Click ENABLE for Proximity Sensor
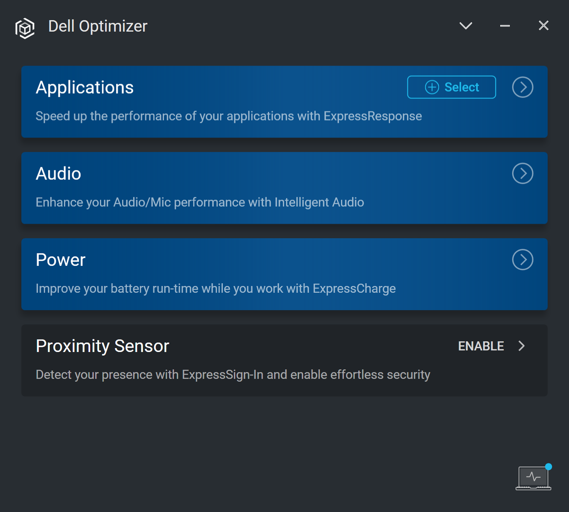Viewport: 569px width, 512px height. [481, 346]
